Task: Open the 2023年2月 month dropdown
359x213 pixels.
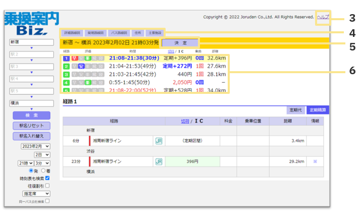Action: pyautogui.click(x=35, y=146)
